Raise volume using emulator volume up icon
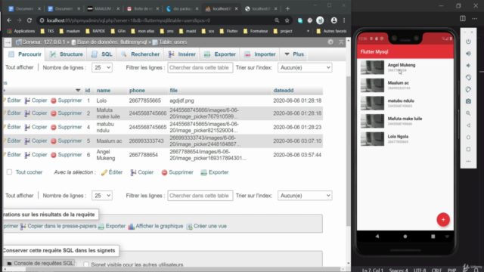Screen dimensions: 484x272 (x=468, y=54)
